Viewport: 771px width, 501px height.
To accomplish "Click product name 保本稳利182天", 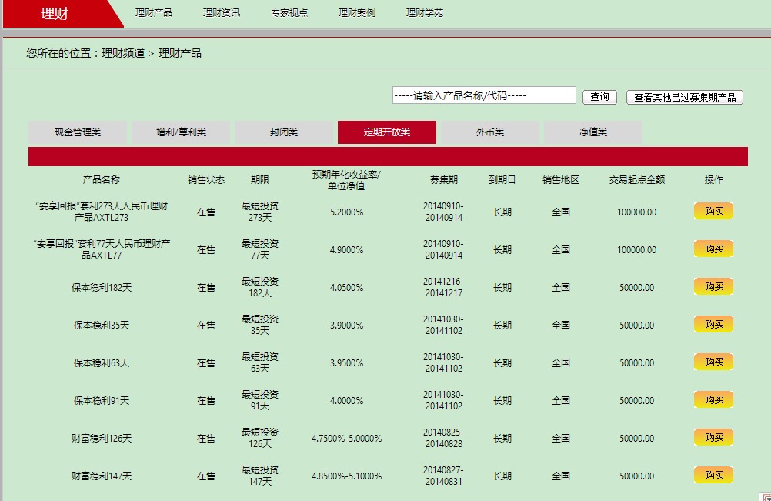I will coord(102,288).
